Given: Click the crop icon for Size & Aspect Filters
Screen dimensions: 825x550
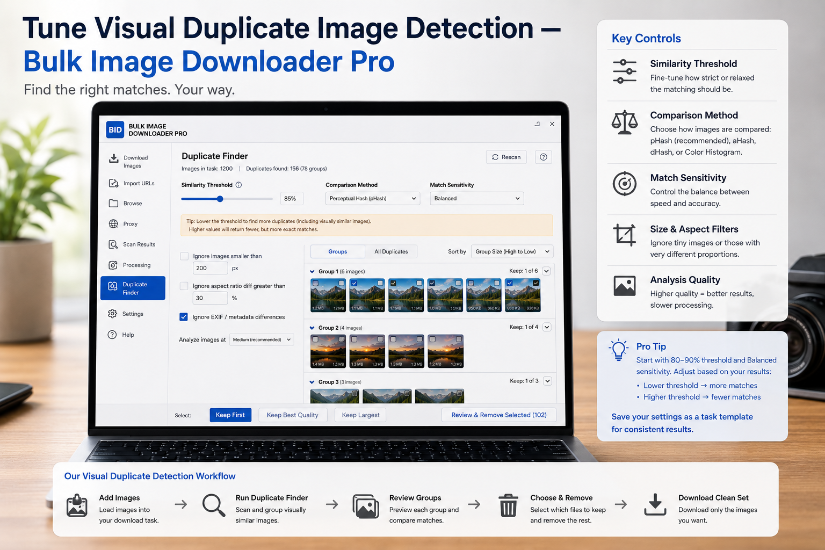Looking at the screenshot, I should (625, 235).
